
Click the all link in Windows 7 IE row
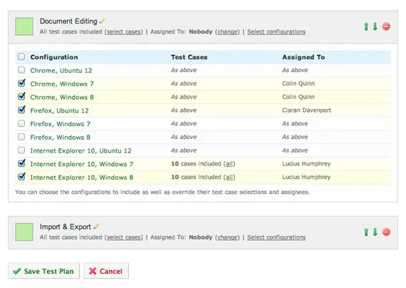(229, 164)
